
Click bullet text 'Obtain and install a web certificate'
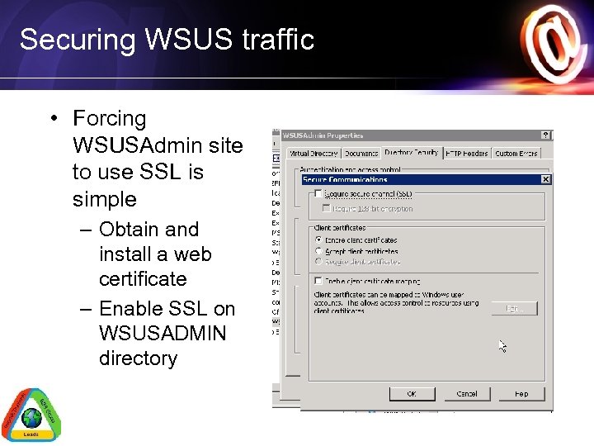point(155,254)
